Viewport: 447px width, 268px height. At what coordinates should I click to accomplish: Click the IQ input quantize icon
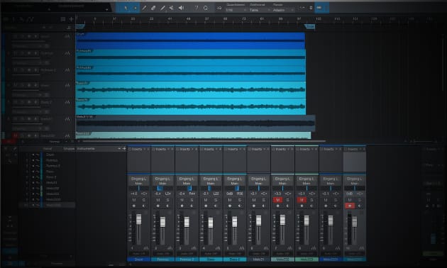(219, 8)
